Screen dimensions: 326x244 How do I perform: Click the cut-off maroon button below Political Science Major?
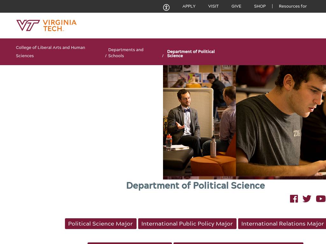(x=130, y=243)
